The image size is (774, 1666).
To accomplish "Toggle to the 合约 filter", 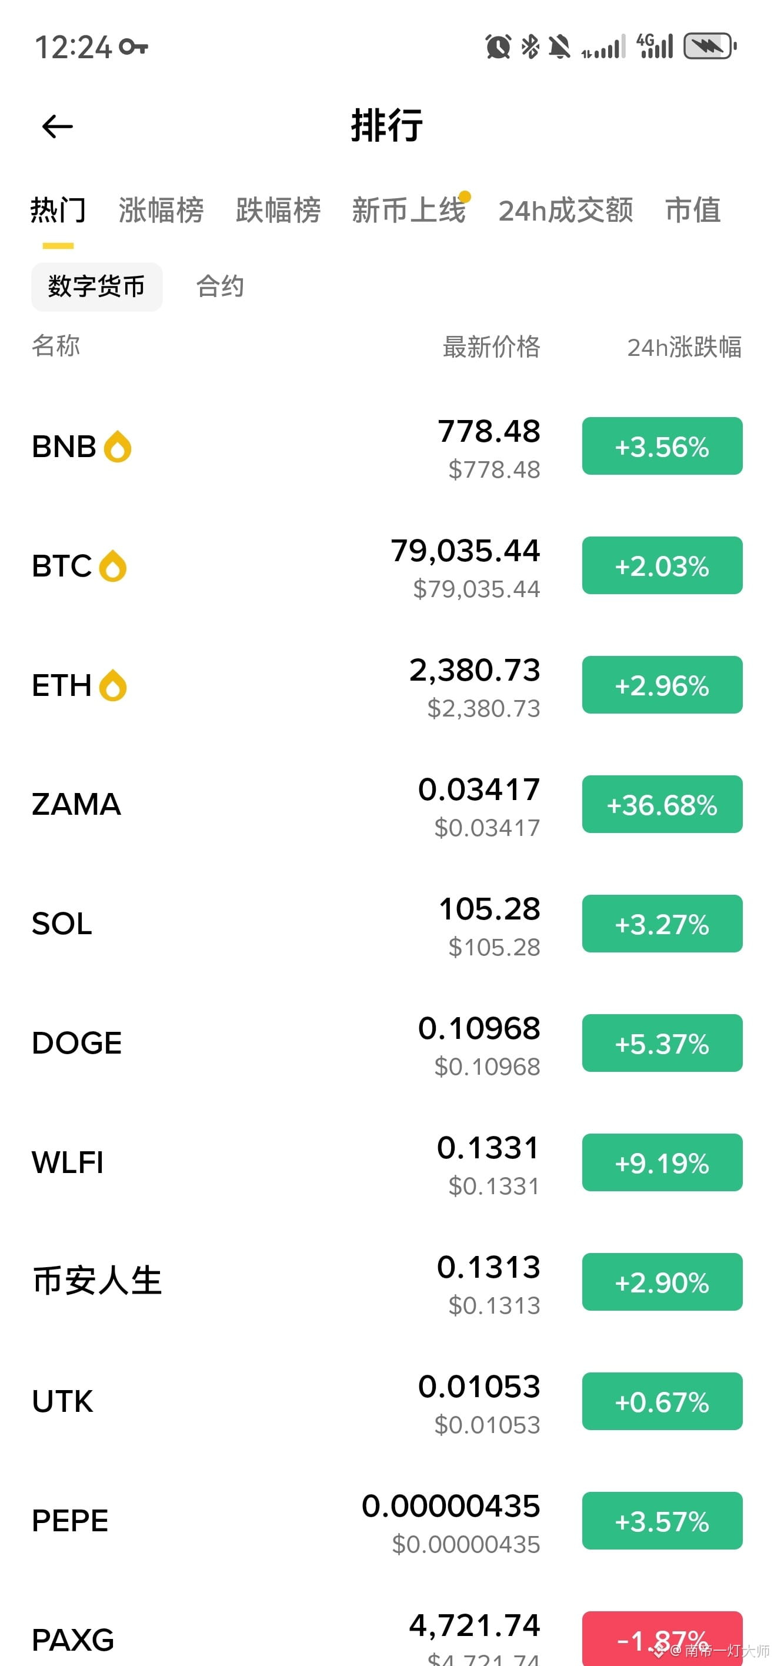I will 220,286.
